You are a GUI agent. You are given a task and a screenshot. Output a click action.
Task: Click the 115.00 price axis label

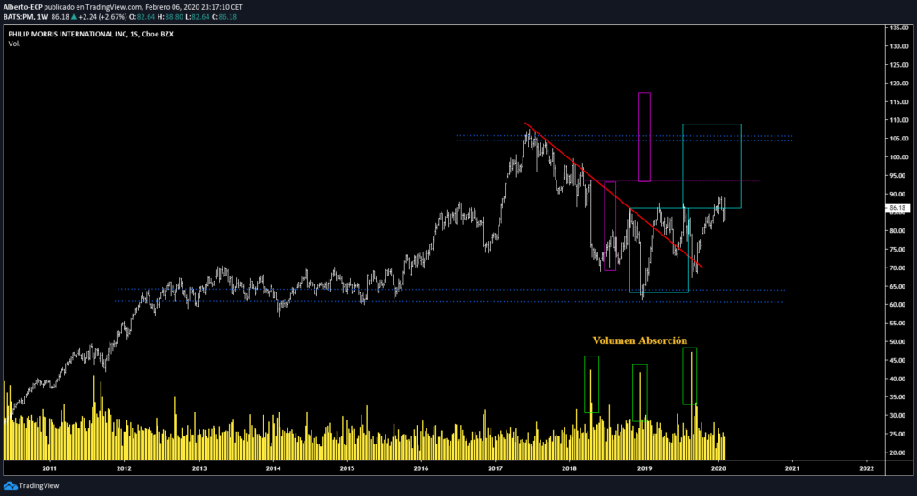(x=898, y=102)
